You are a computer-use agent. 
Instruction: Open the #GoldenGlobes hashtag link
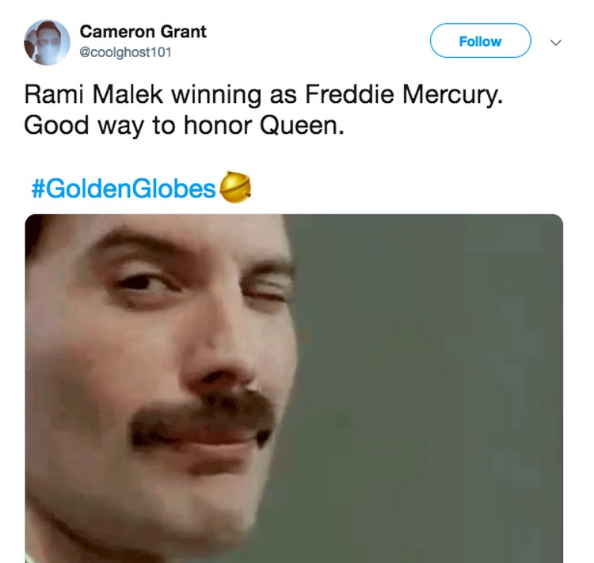pos(124,188)
